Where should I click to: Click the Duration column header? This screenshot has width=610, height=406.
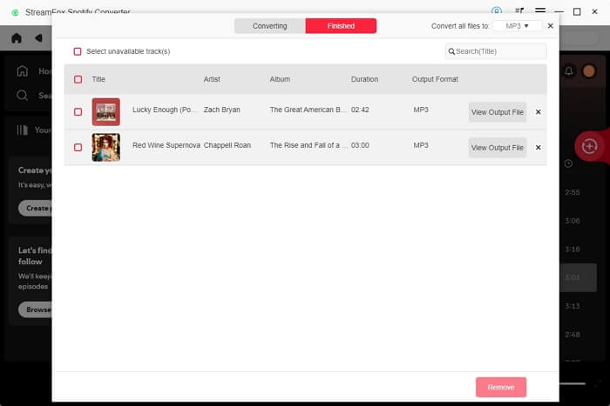pos(364,79)
